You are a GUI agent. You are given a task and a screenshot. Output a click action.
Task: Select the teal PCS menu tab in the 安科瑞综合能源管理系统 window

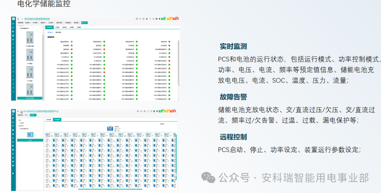(x=84, y=23)
